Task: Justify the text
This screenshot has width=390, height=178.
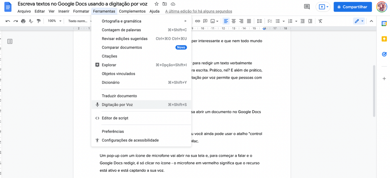Action: click(x=249, y=21)
